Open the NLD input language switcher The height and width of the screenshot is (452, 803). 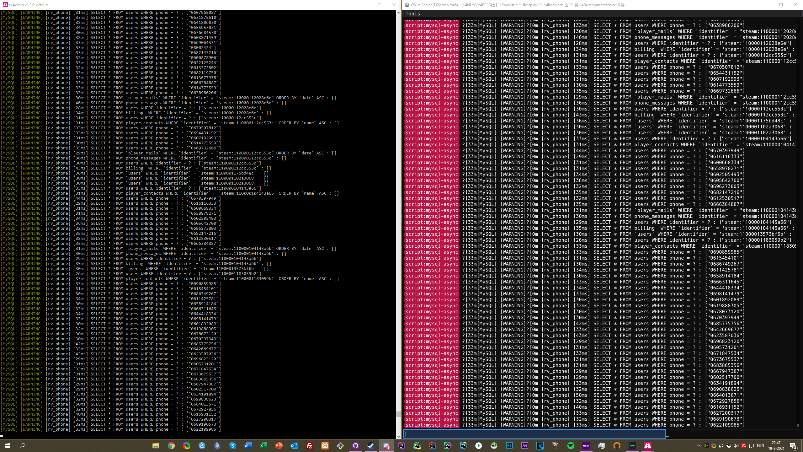[x=760, y=446]
